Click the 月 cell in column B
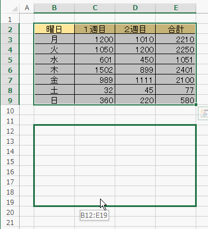This screenshot has height=229, width=208. click(x=55, y=39)
